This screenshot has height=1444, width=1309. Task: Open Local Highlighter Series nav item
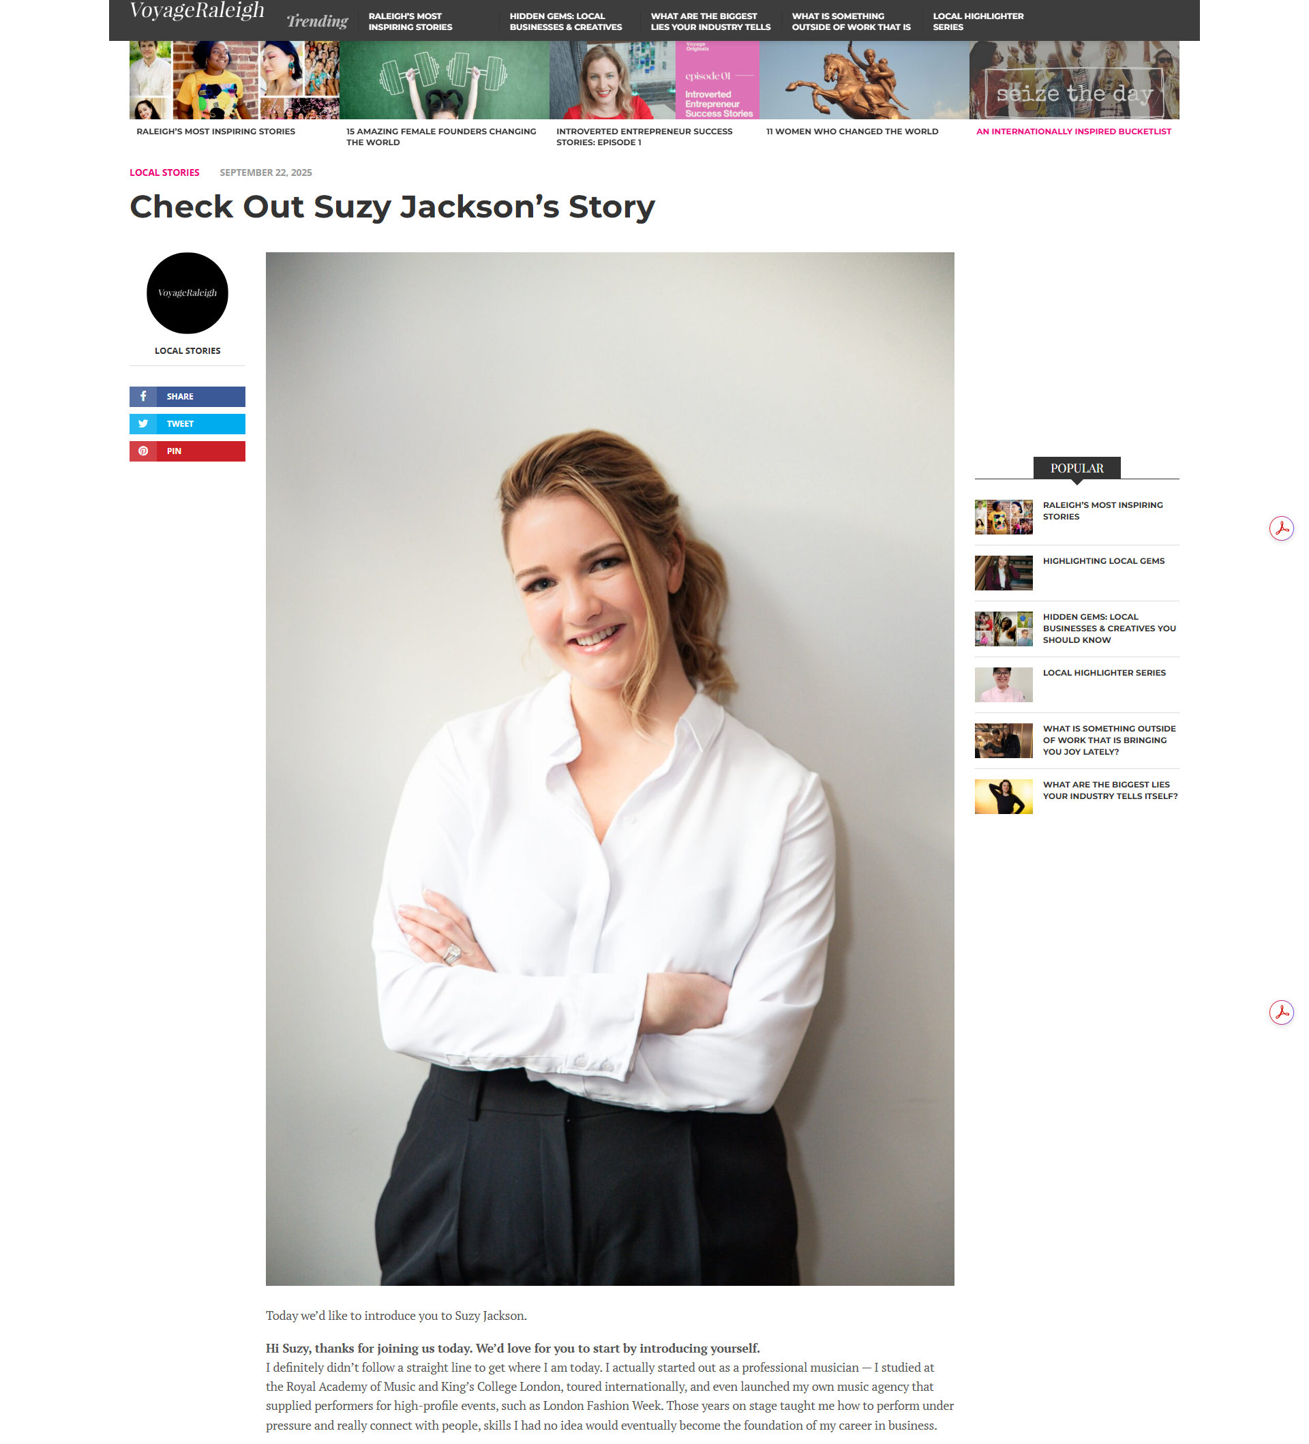[978, 22]
